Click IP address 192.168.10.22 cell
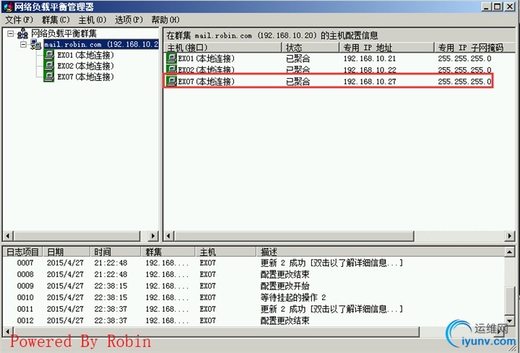520x353 pixels. [x=370, y=69]
